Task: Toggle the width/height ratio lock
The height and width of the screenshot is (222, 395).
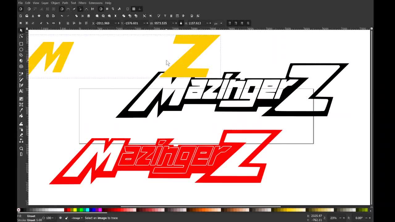Action: pyautogui.click(x=181, y=23)
